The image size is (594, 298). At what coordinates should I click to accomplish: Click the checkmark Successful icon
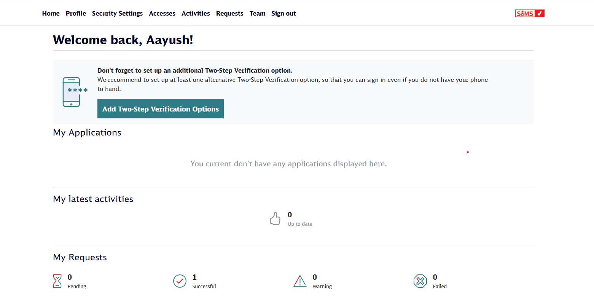pyautogui.click(x=180, y=281)
